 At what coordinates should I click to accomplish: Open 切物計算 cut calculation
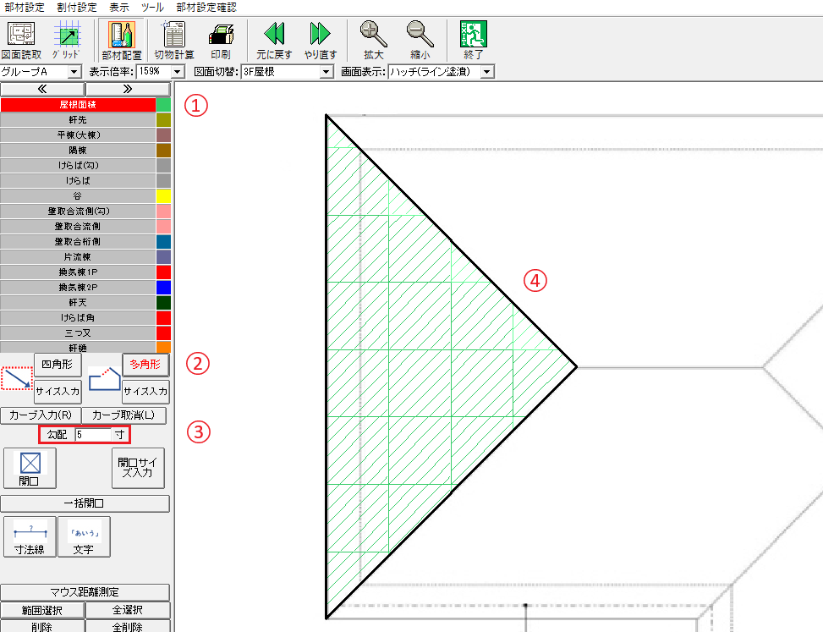175,40
